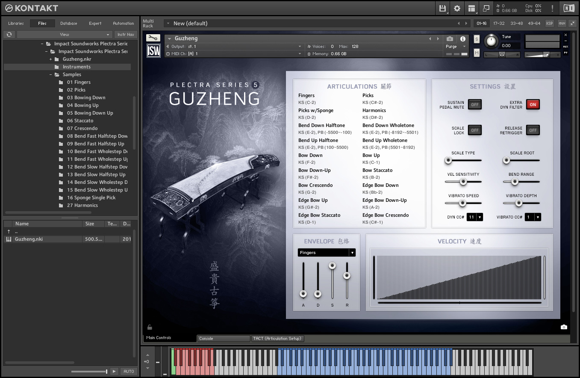Viewport: 580px width, 378px height.
Task: Open the envelope Fingers articulation dropdown
Action: 327,253
